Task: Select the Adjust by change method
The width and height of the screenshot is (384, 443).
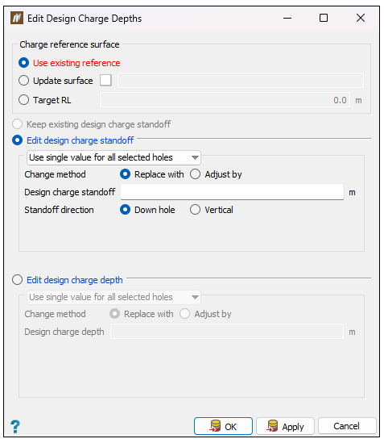Action: click(x=195, y=174)
